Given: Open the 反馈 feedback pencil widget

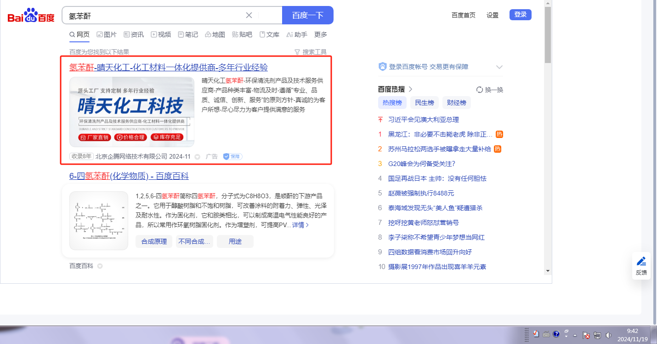Looking at the screenshot, I should (x=641, y=266).
